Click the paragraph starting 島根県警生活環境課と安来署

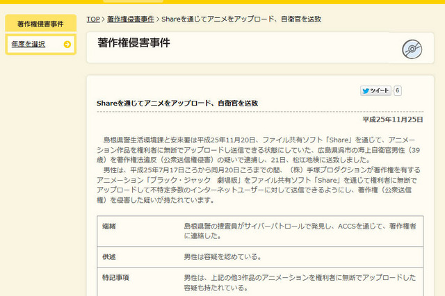(259, 150)
